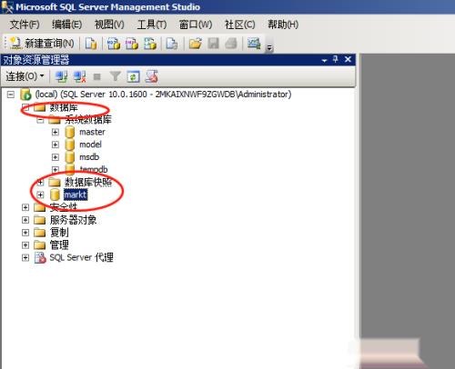Select the model database
Screen dimensions: 455x369
(x=90, y=145)
